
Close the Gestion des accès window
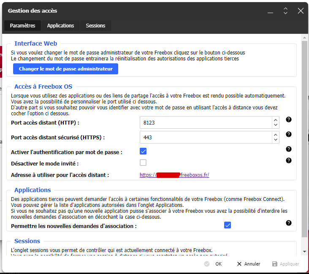[301, 11]
